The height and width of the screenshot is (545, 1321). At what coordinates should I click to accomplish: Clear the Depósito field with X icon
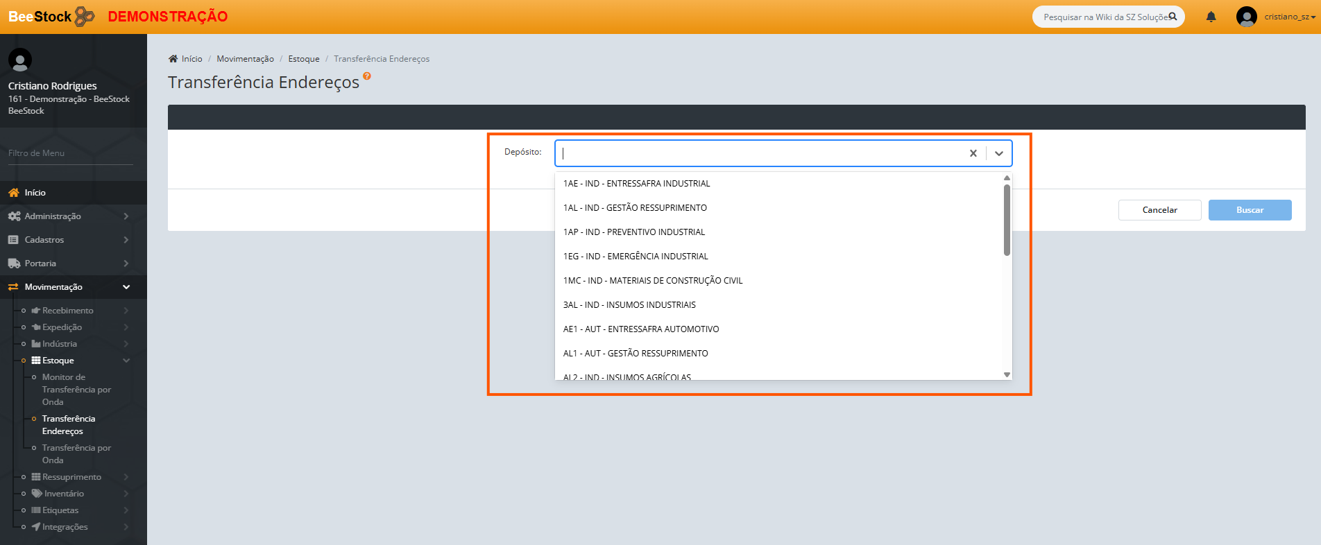point(973,153)
